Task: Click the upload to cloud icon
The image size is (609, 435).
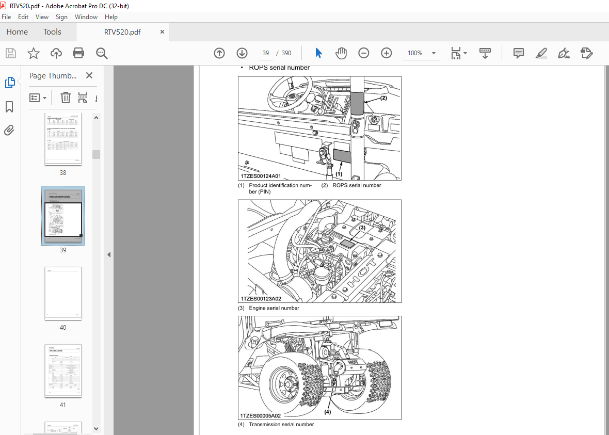Action: click(x=56, y=53)
